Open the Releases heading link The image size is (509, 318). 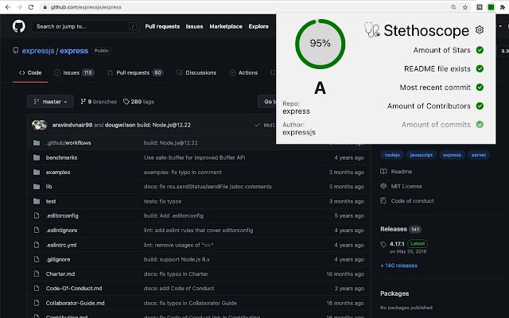[x=394, y=229]
